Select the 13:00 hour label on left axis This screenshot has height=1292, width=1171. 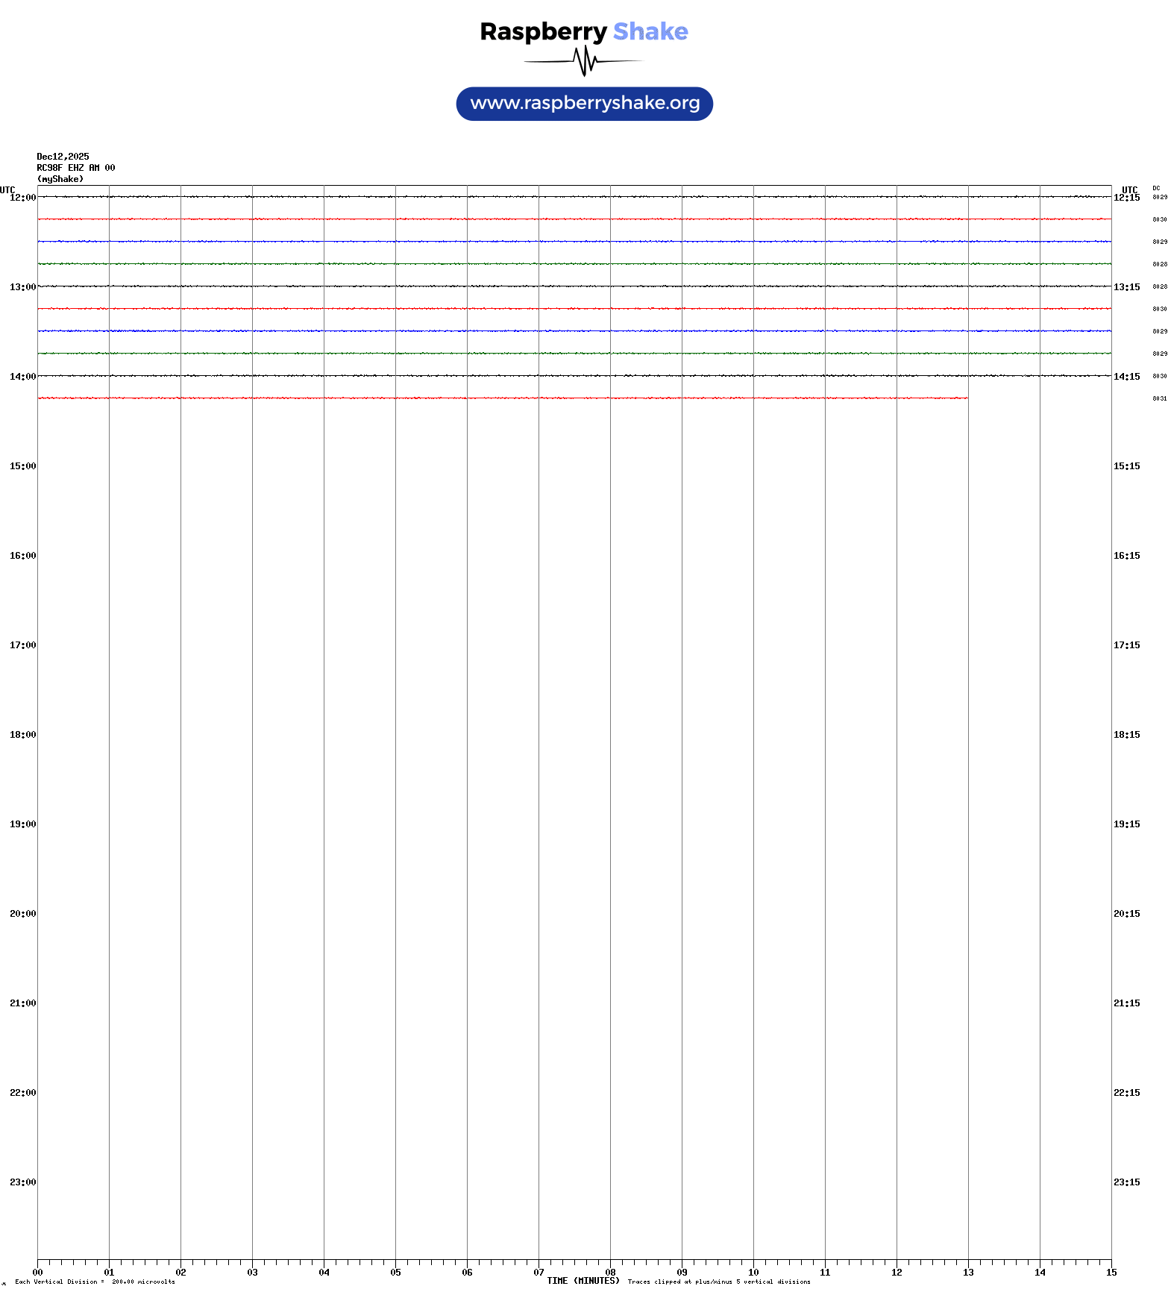click(22, 287)
